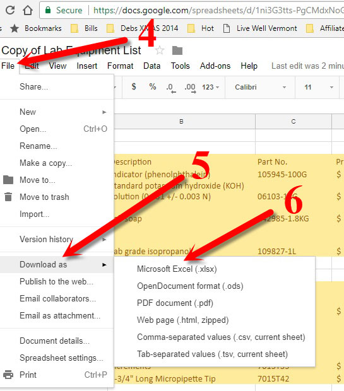Open the Format menu
Viewport: 344px width, 391px height.
pos(120,66)
